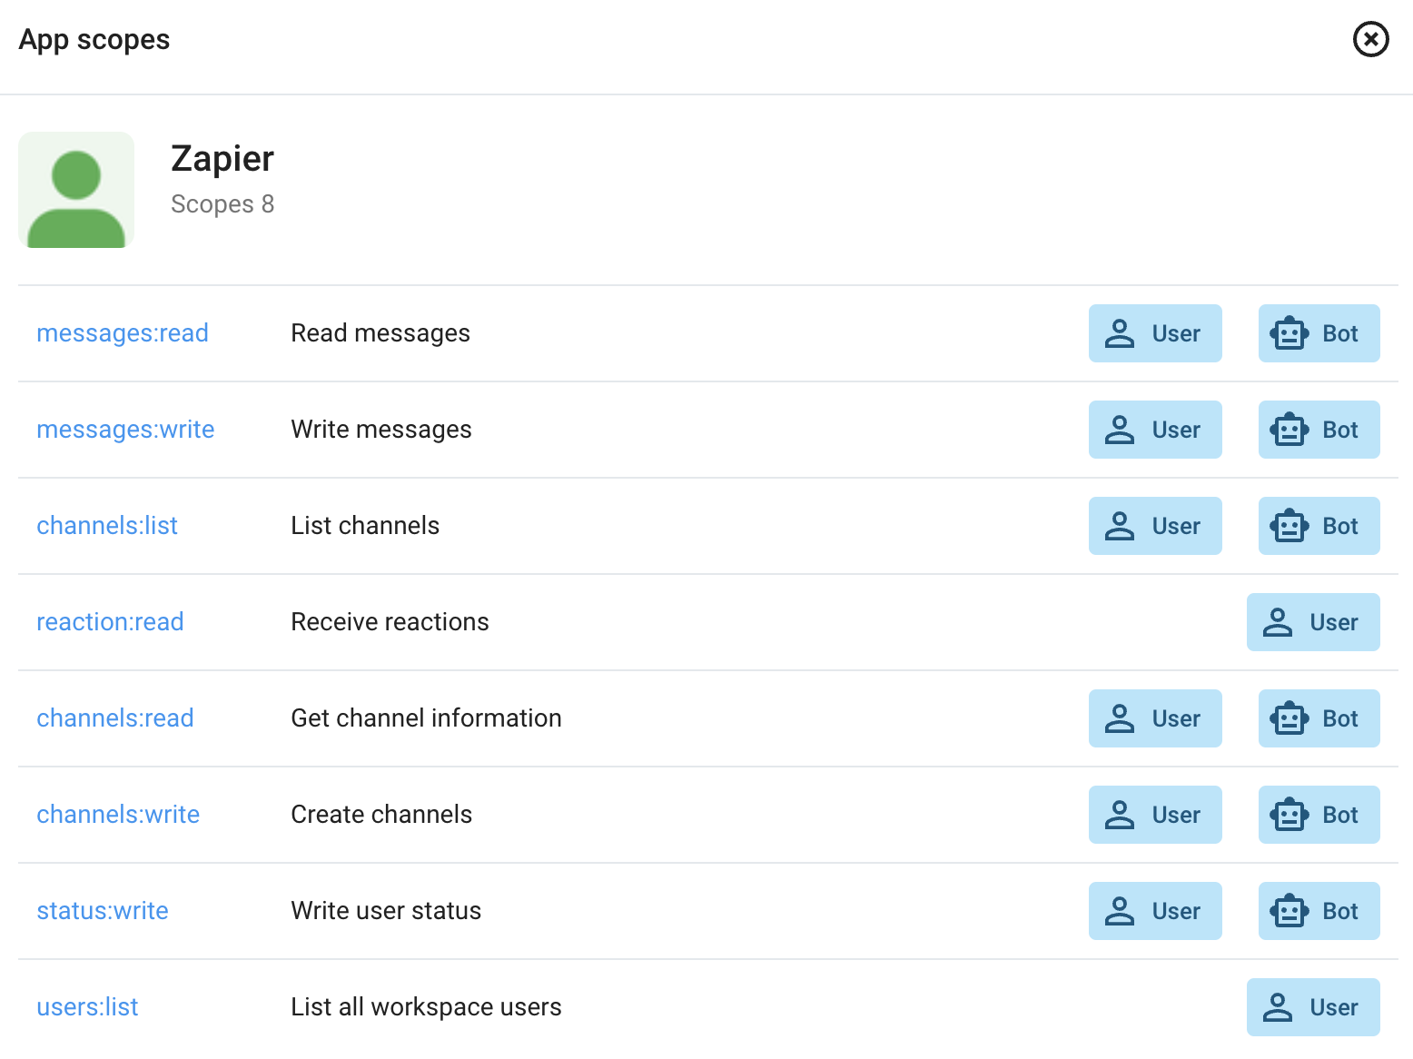
Task: Click User badge for users:list
Action: coord(1313,1007)
